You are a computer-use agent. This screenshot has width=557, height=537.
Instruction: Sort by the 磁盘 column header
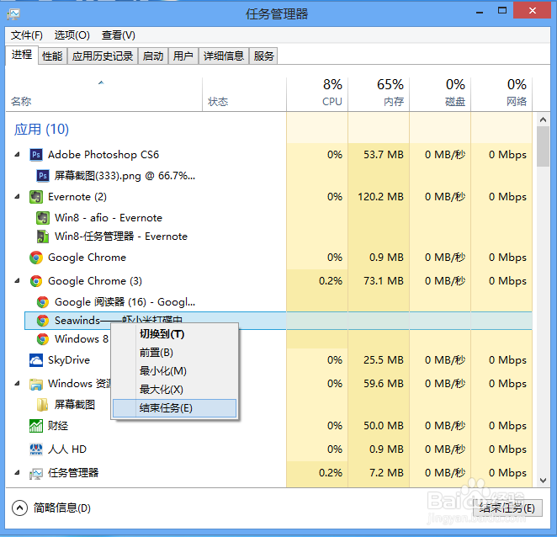tap(440, 94)
